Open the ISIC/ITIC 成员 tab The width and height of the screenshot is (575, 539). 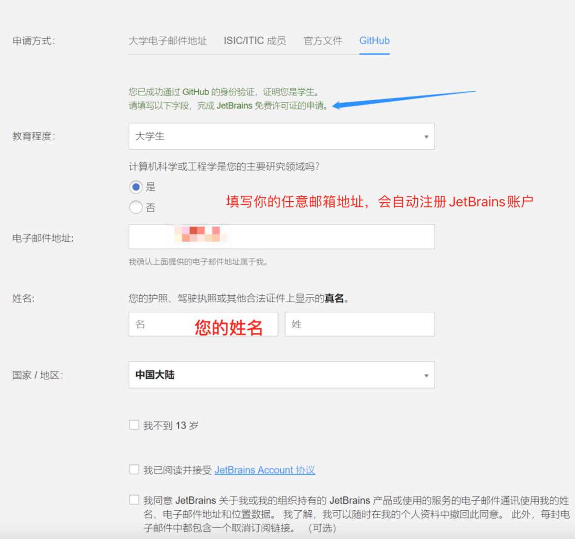pyautogui.click(x=255, y=41)
